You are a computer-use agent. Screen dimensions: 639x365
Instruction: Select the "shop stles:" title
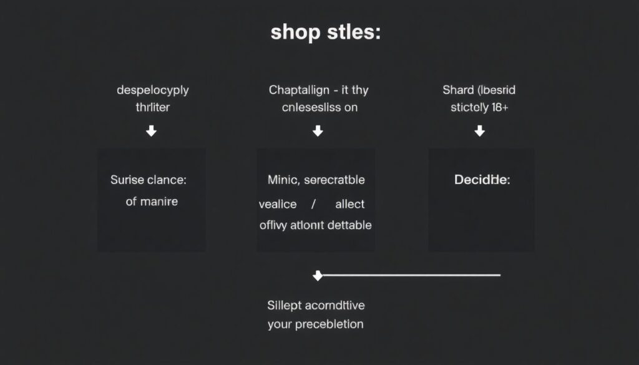click(325, 32)
